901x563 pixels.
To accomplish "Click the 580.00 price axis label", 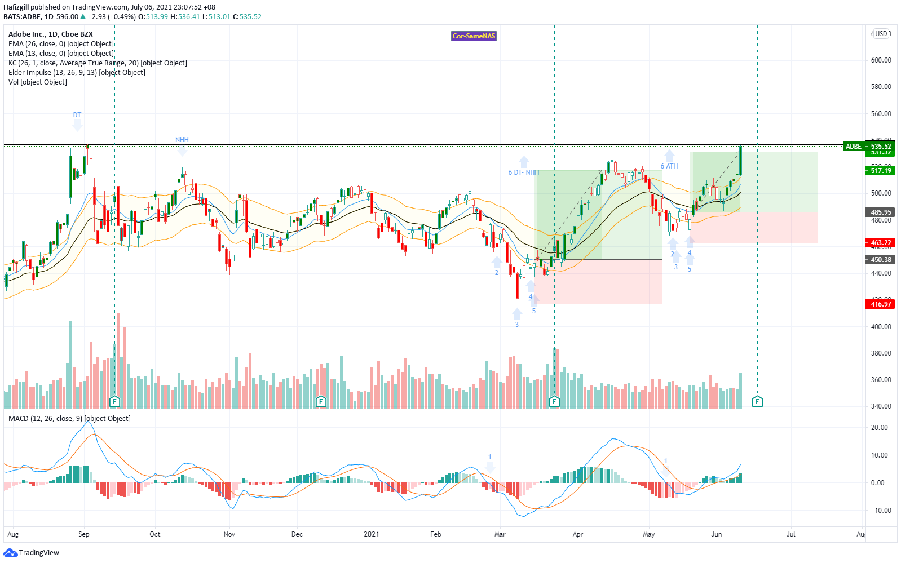I will [881, 87].
